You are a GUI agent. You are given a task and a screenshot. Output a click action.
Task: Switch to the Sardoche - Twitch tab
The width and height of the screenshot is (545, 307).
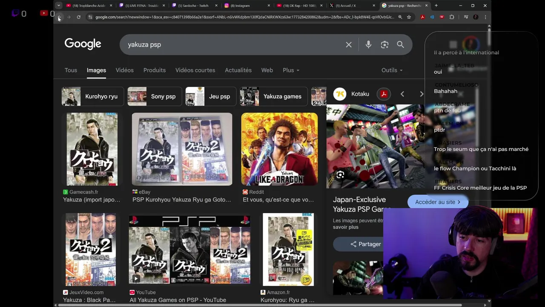[x=195, y=6]
